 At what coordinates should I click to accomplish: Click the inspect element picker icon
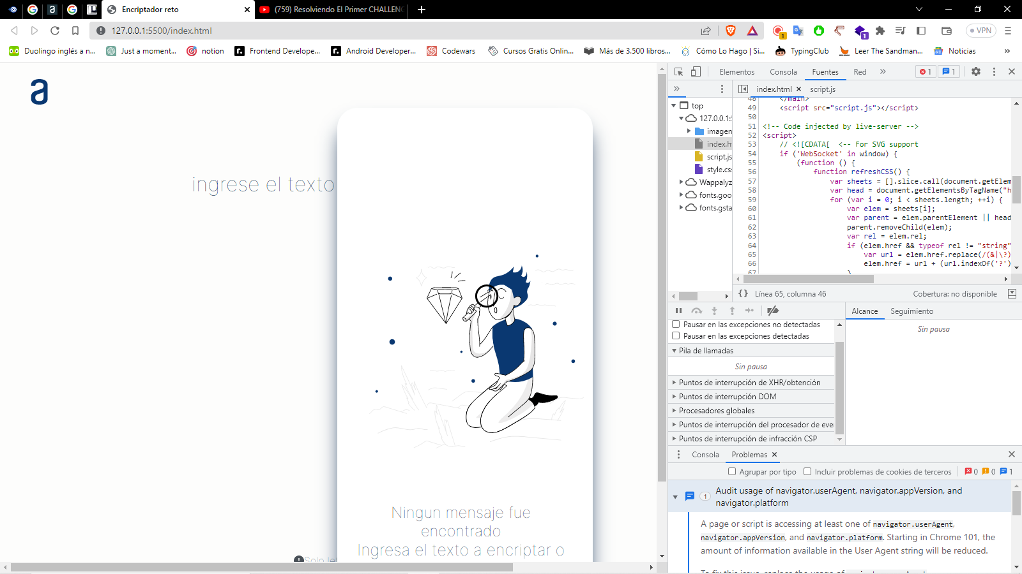[x=678, y=72]
